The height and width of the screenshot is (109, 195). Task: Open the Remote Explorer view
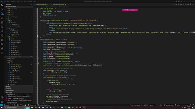point(2,27)
